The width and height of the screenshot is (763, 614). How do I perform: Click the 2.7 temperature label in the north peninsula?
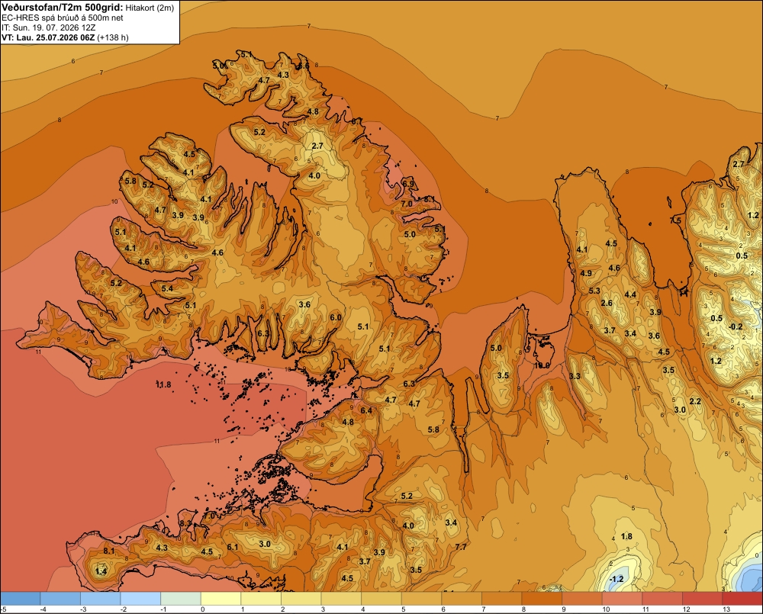coord(317,146)
